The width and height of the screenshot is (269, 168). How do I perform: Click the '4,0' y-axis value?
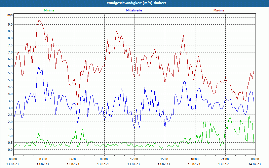pyautogui.click(x=10, y=94)
